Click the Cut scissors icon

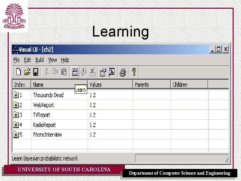point(47,72)
